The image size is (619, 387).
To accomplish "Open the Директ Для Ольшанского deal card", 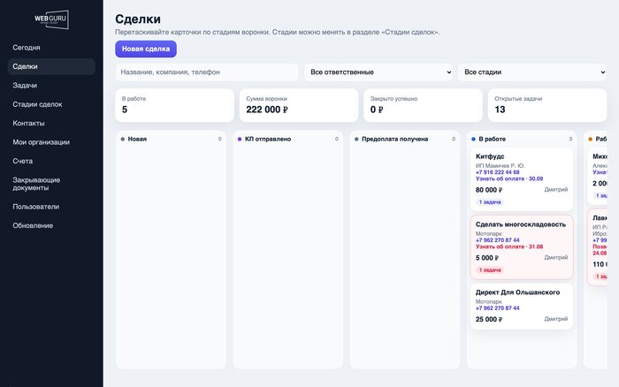I will (x=522, y=307).
